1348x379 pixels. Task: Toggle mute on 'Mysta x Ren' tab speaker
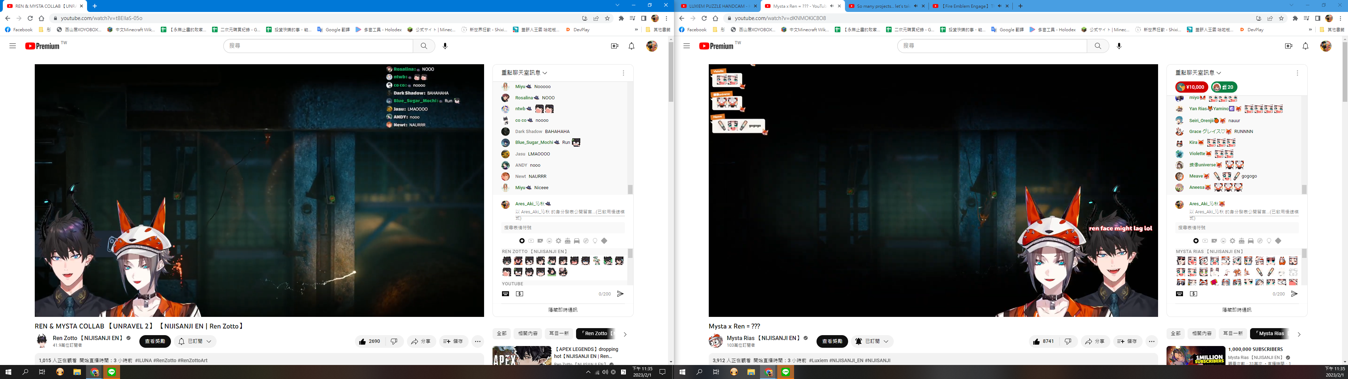[832, 6]
